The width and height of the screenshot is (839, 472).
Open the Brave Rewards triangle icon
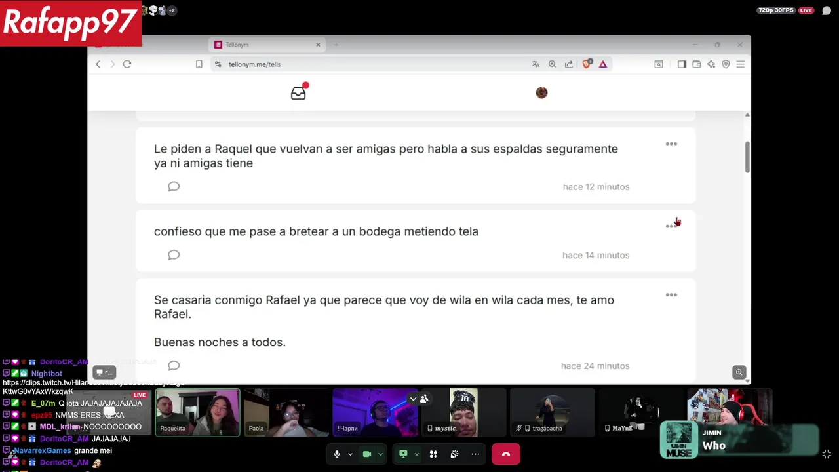602,64
